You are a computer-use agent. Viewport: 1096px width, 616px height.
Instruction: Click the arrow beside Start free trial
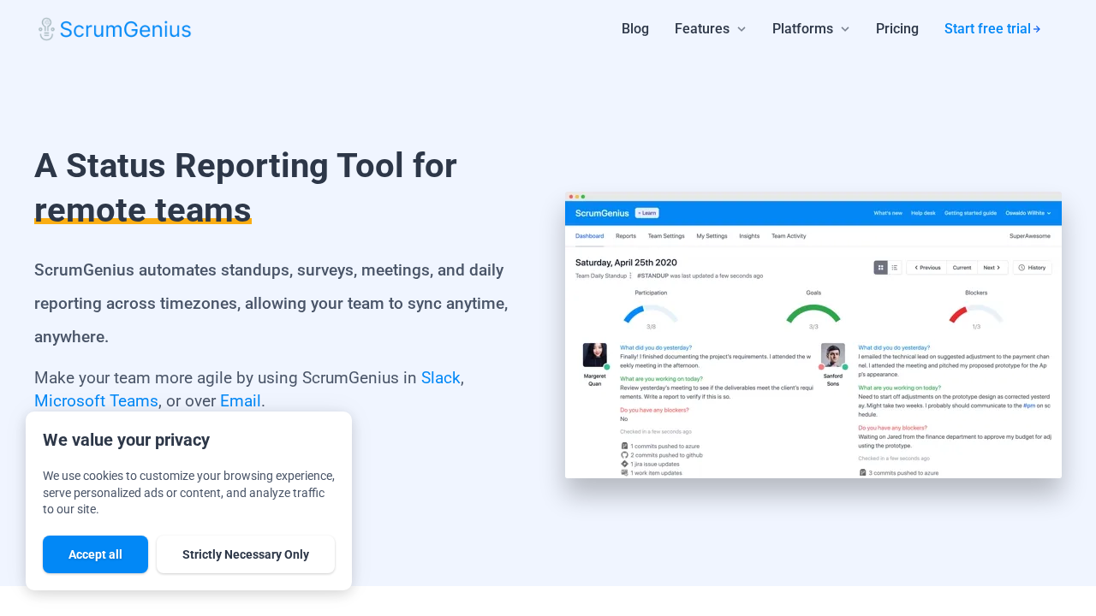1037,29
